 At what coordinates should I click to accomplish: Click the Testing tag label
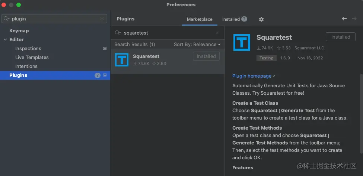click(266, 58)
